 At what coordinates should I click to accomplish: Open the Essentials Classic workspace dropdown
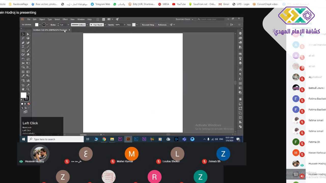point(185,19)
